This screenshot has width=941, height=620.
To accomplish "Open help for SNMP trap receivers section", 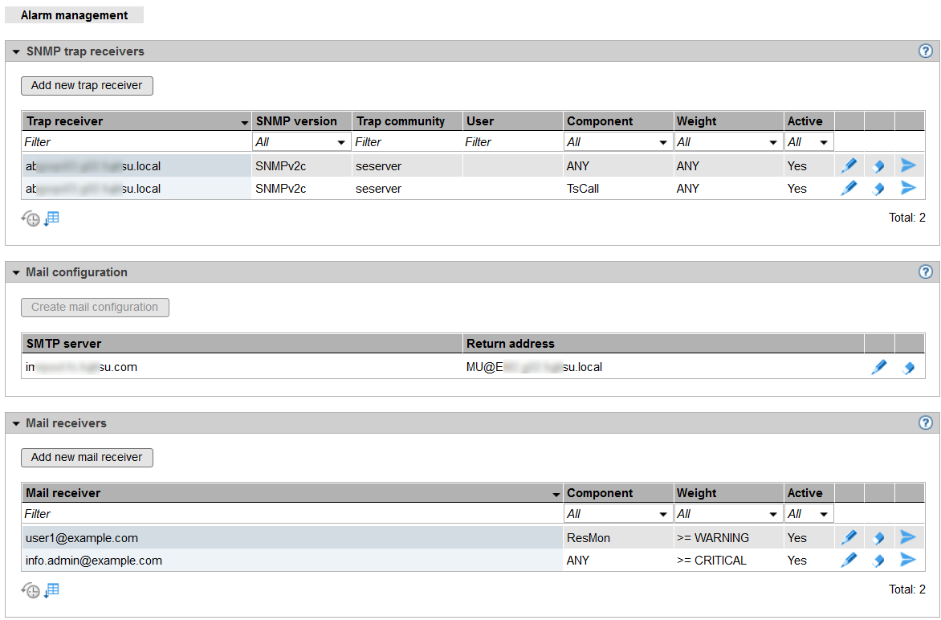I will (925, 51).
